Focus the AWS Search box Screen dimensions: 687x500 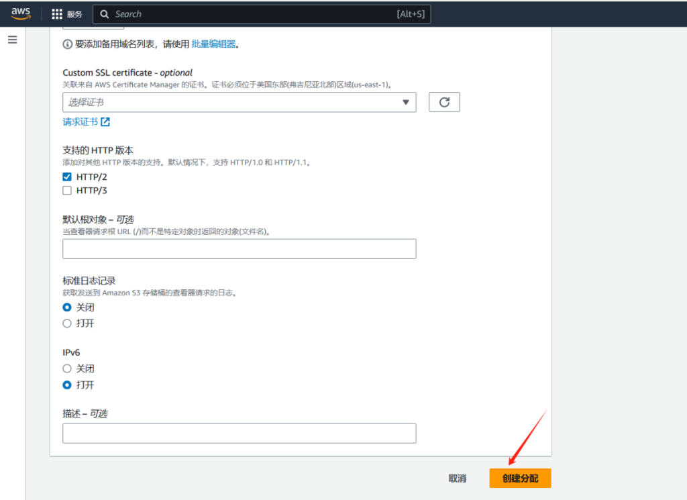point(262,14)
